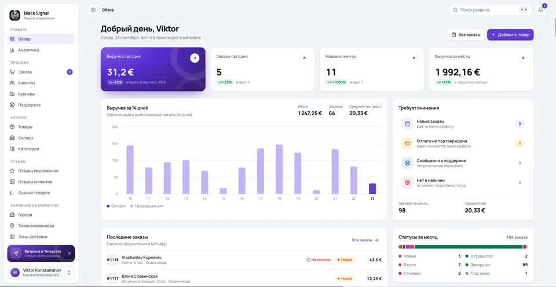This screenshot has height=287, width=556.
Task: Click the Оплата не подтверждена card icon
Action: [407, 143]
